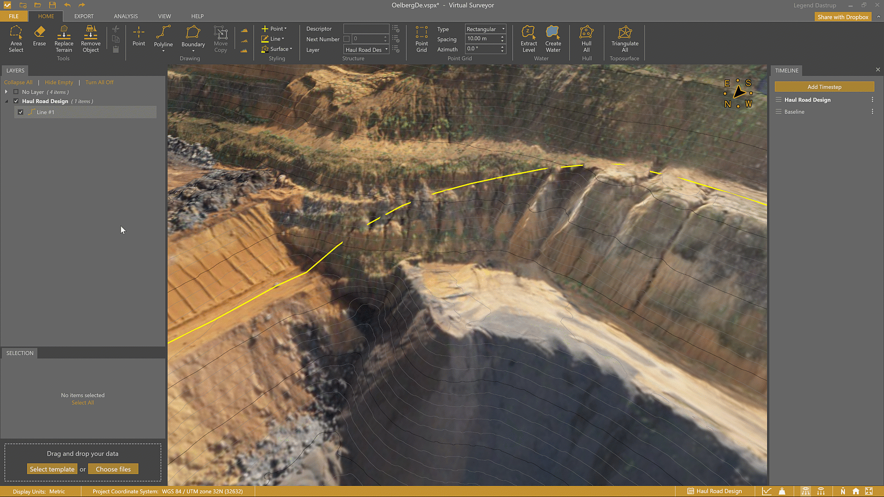Viewport: 884px width, 497px height.
Task: Open the Point Grid tool
Action: pos(421,39)
